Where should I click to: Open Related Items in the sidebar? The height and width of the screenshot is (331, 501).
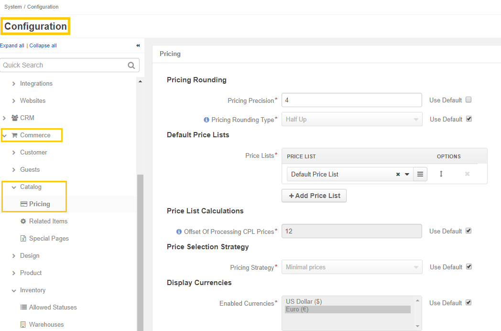click(48, 221)
